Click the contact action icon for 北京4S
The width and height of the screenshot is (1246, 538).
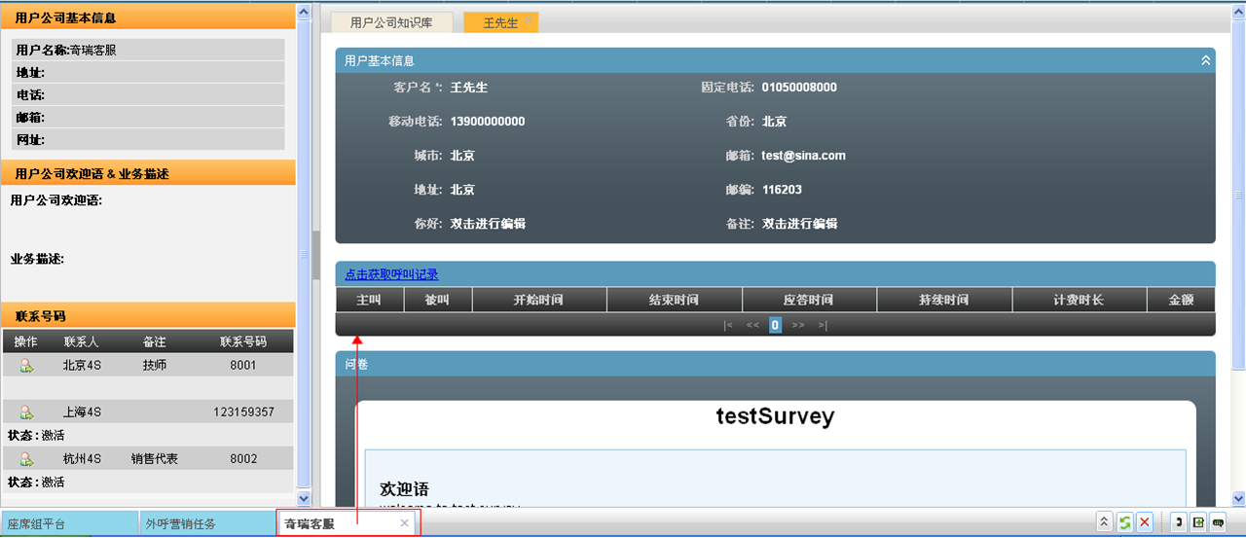tap(26, 366)
